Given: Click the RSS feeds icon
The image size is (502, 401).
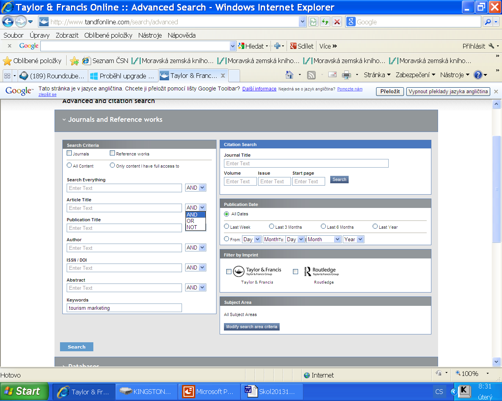Looking at the screenshot, I should tap(311, 75).
